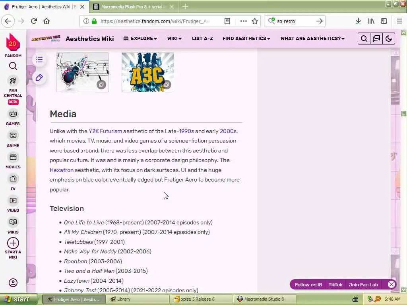The height and width of the screenshot is (305, 407).
Task: Click the scrollbar down arrow
Action: click(404, 289)
